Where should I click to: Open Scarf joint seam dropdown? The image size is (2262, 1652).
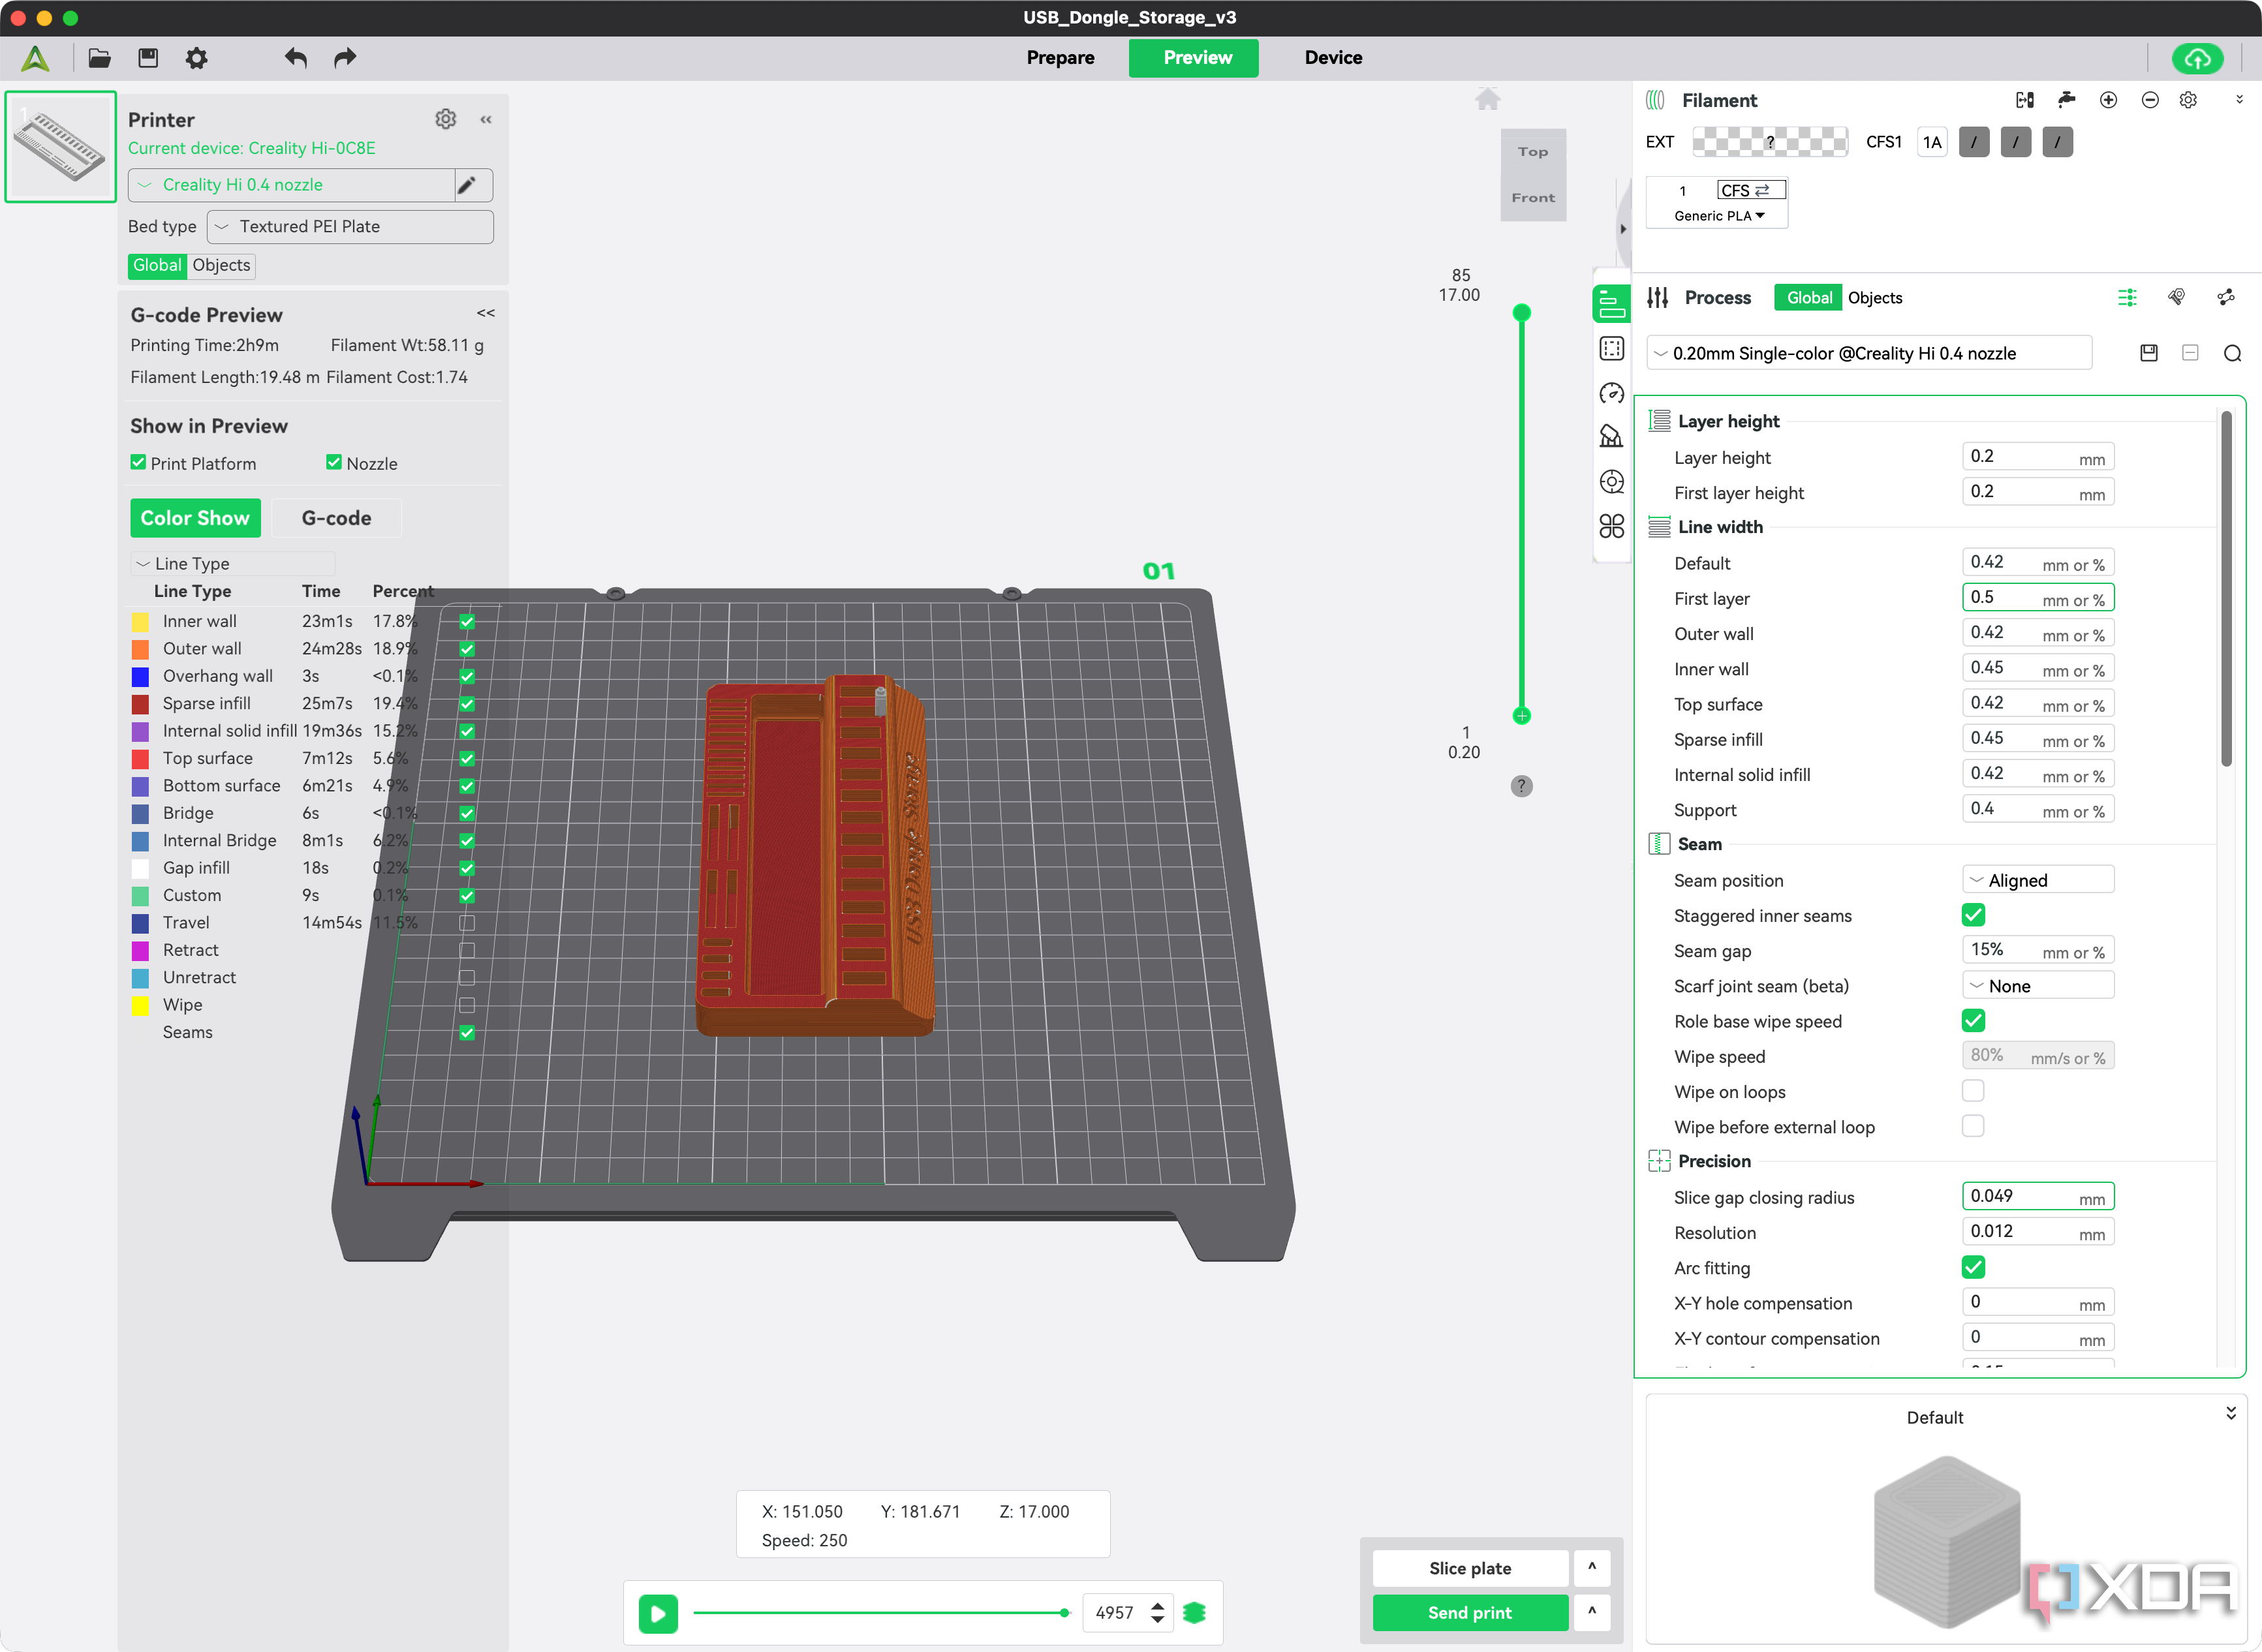click(x=2038, y=986)
